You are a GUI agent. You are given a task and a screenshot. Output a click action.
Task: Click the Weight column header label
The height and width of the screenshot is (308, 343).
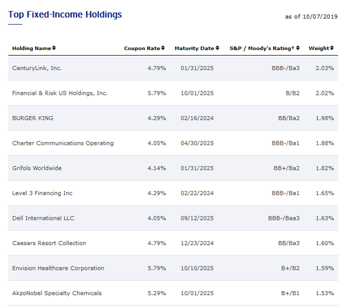click(319, 49)
